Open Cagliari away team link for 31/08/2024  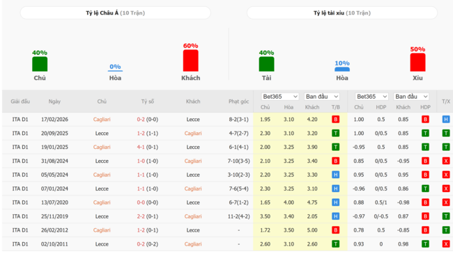pos(193,161)
